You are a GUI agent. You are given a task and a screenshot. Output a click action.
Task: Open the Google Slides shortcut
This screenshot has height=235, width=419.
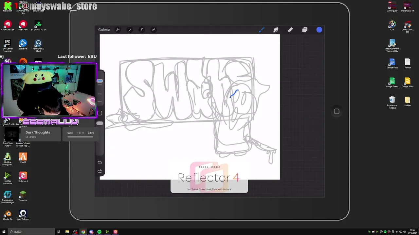pos(408,83)
